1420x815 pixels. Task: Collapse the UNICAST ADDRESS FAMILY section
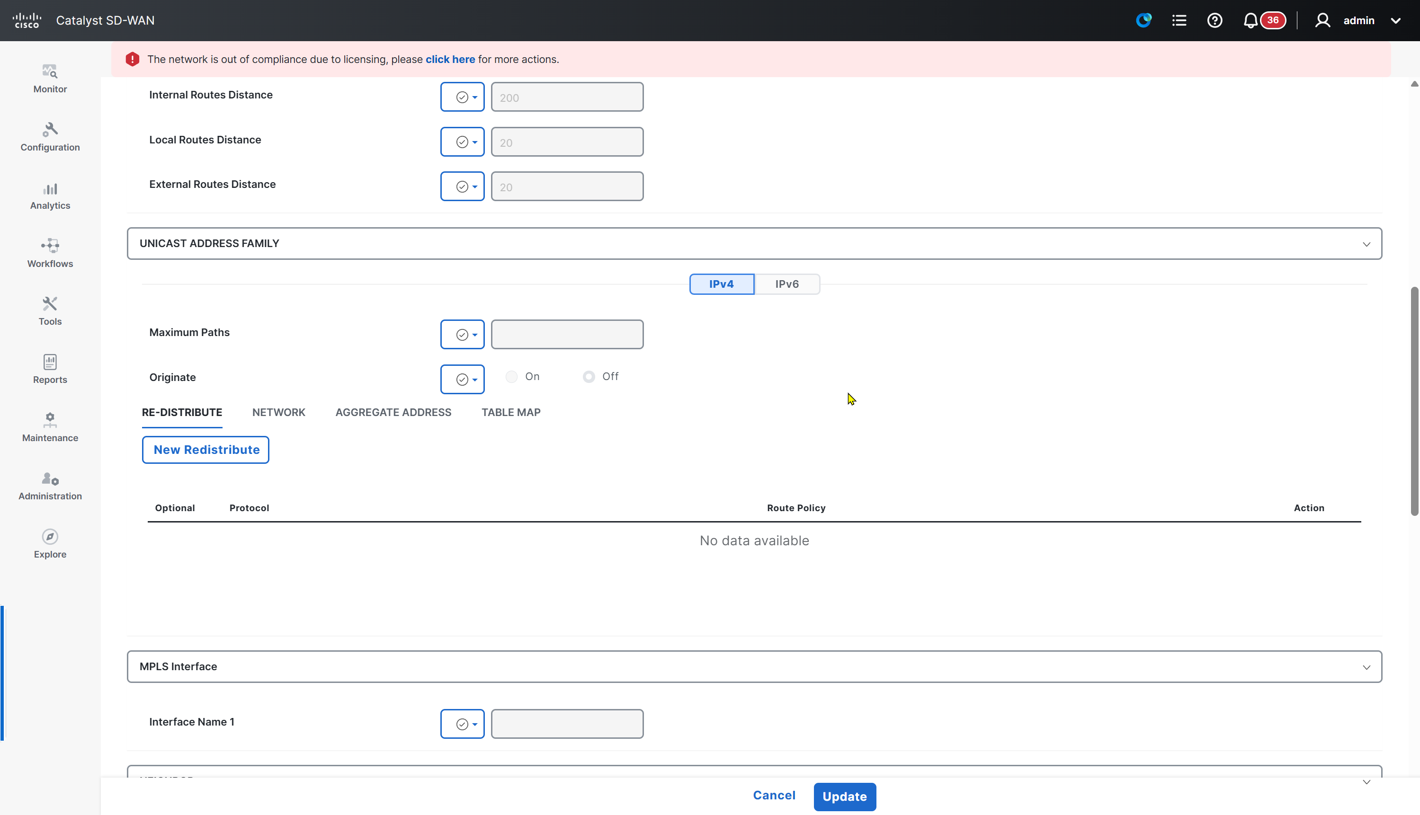pyautogui.click(x=1366, y=244)
